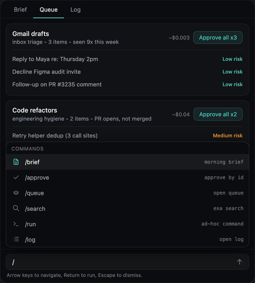Choose the /search exa search command
The width and height of the screenshot is (255, 283).
coord(127,209)
